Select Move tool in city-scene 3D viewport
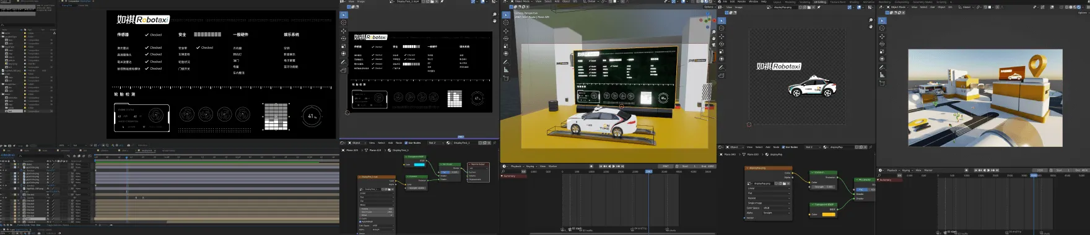The width and height of the screenshot is (1090, 235). (882, 36)
